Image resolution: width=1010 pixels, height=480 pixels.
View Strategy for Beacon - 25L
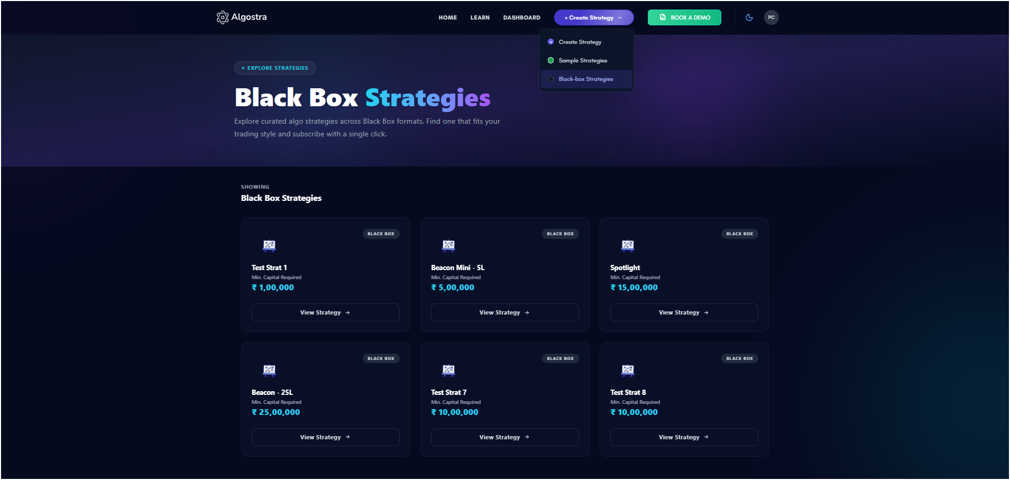click(325, 437)
